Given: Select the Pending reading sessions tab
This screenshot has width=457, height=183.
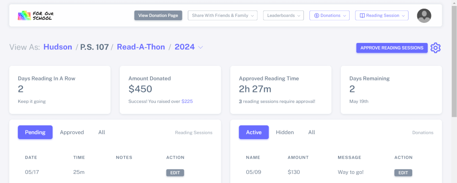Looking at the screenshot, I should [x=35, y=132].
